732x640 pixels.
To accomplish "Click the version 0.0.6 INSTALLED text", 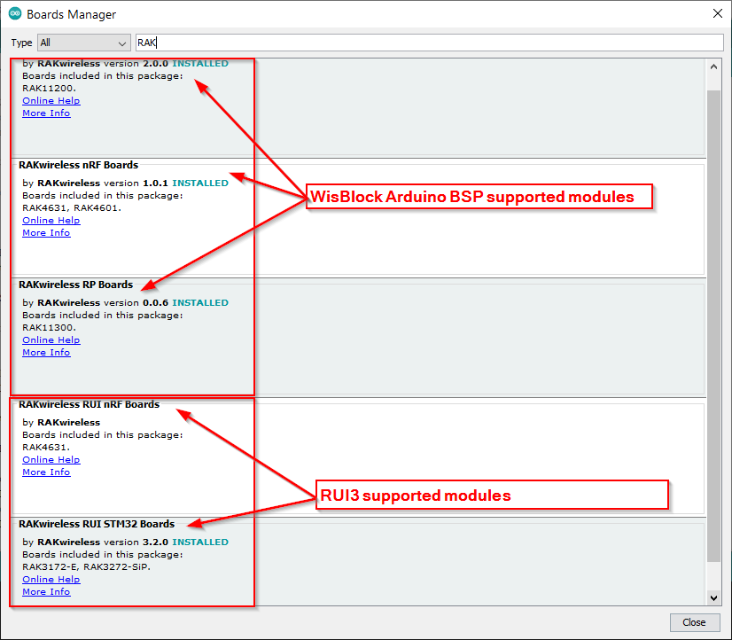I will (166, 302).
